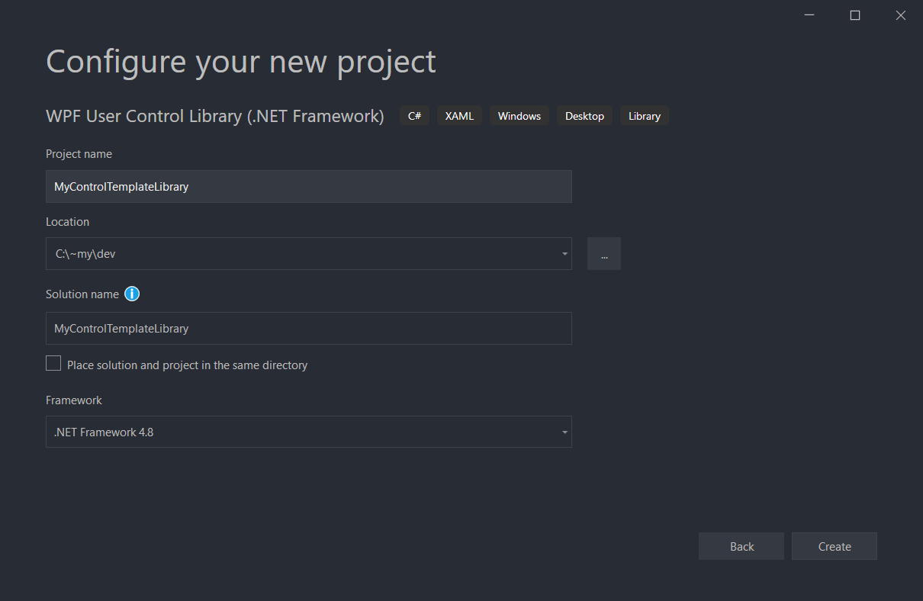Click the Windows platform tag
The height and width of the screenshot is (601, 923).
[x=519, y=116]
